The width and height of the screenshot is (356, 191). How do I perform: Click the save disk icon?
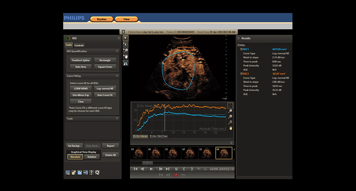(80, 173)
